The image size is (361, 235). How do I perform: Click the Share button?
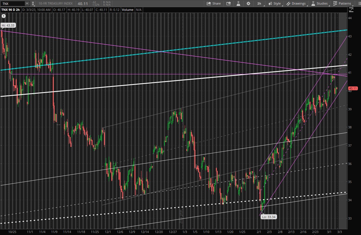(214, 3)
